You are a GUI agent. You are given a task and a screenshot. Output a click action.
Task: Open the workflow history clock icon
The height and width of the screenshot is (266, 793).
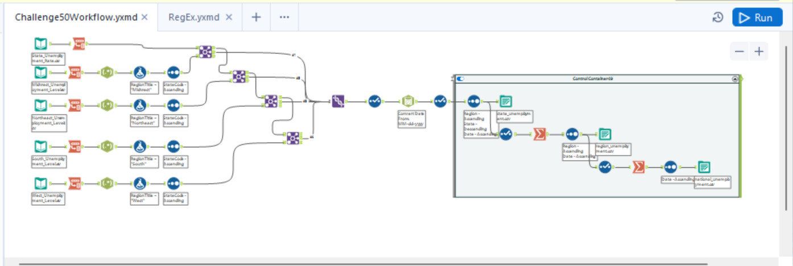pyautogui.click(x=718, y=18)
